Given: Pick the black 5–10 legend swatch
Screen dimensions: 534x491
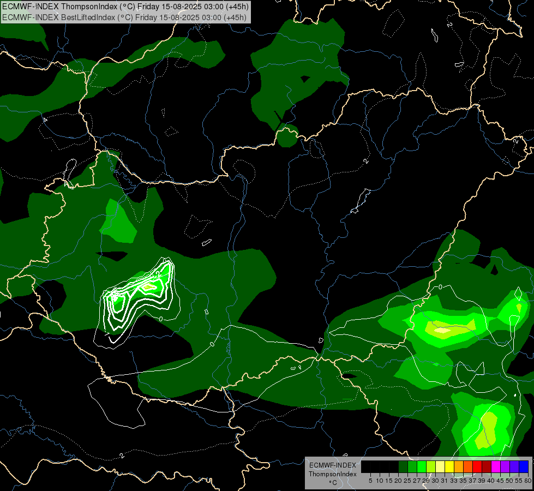Looking at the screenshot, I should (375, 466).
